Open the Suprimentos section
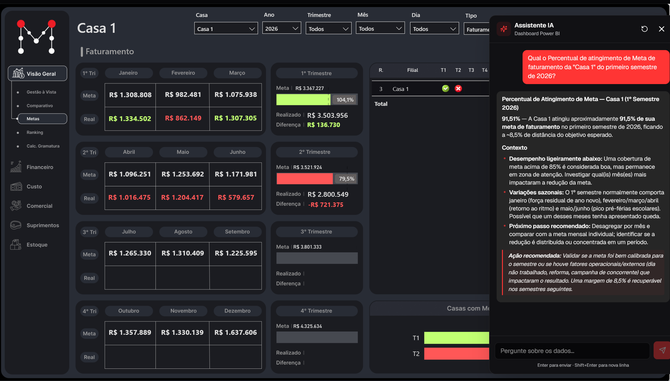Screen dimensions: 670x381 pos(43,225)
